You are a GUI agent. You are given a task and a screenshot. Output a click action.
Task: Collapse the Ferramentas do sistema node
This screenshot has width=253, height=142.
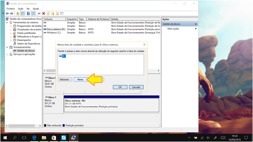click(x=8, y=23)
